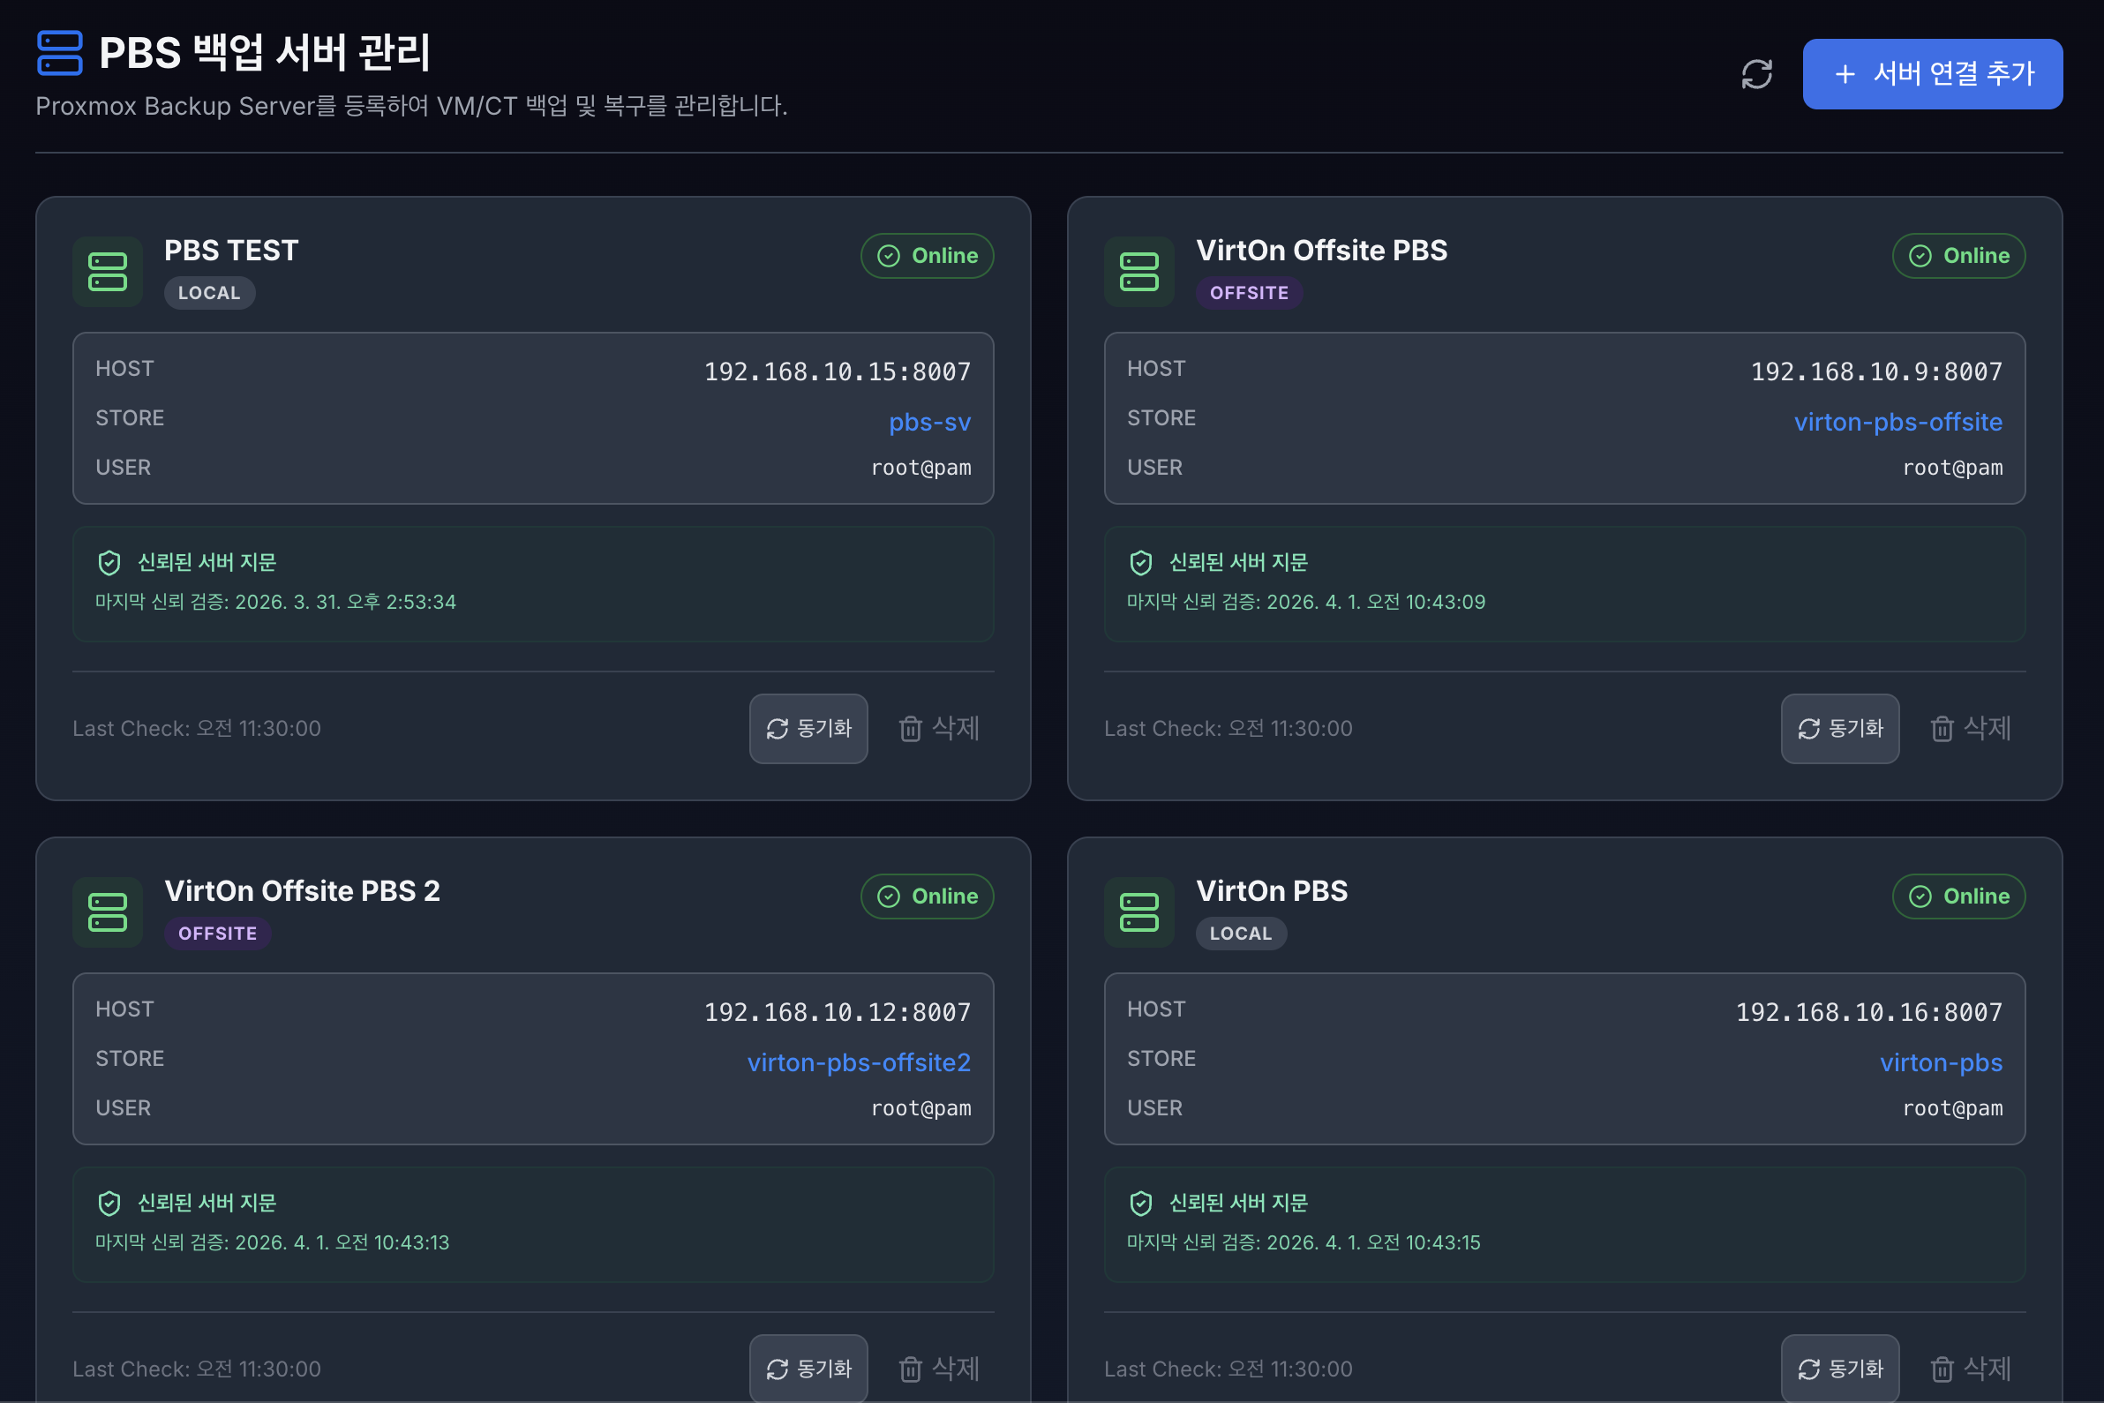Click the VirtOn PBS server icon

click(1138, 912)
